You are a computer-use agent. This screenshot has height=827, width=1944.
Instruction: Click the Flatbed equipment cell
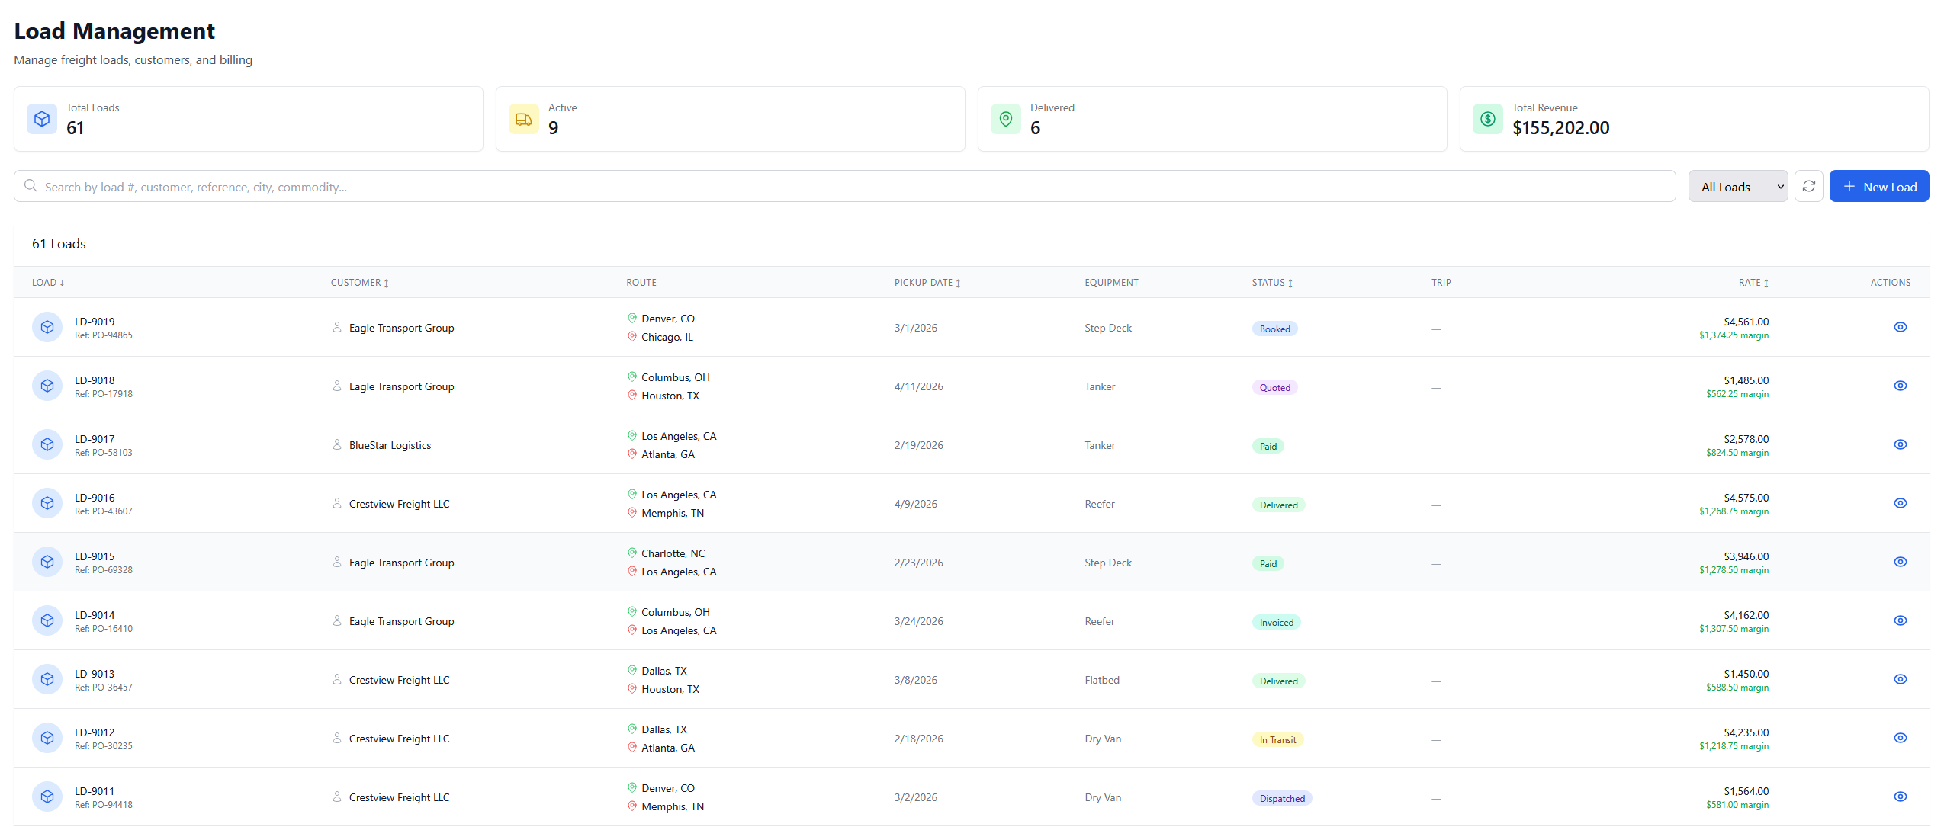[x=1102, y=680]
